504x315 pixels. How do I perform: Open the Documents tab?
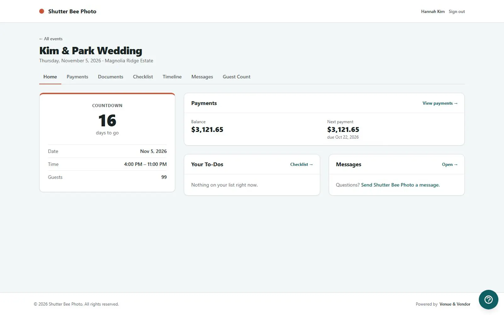coord(111,77)
